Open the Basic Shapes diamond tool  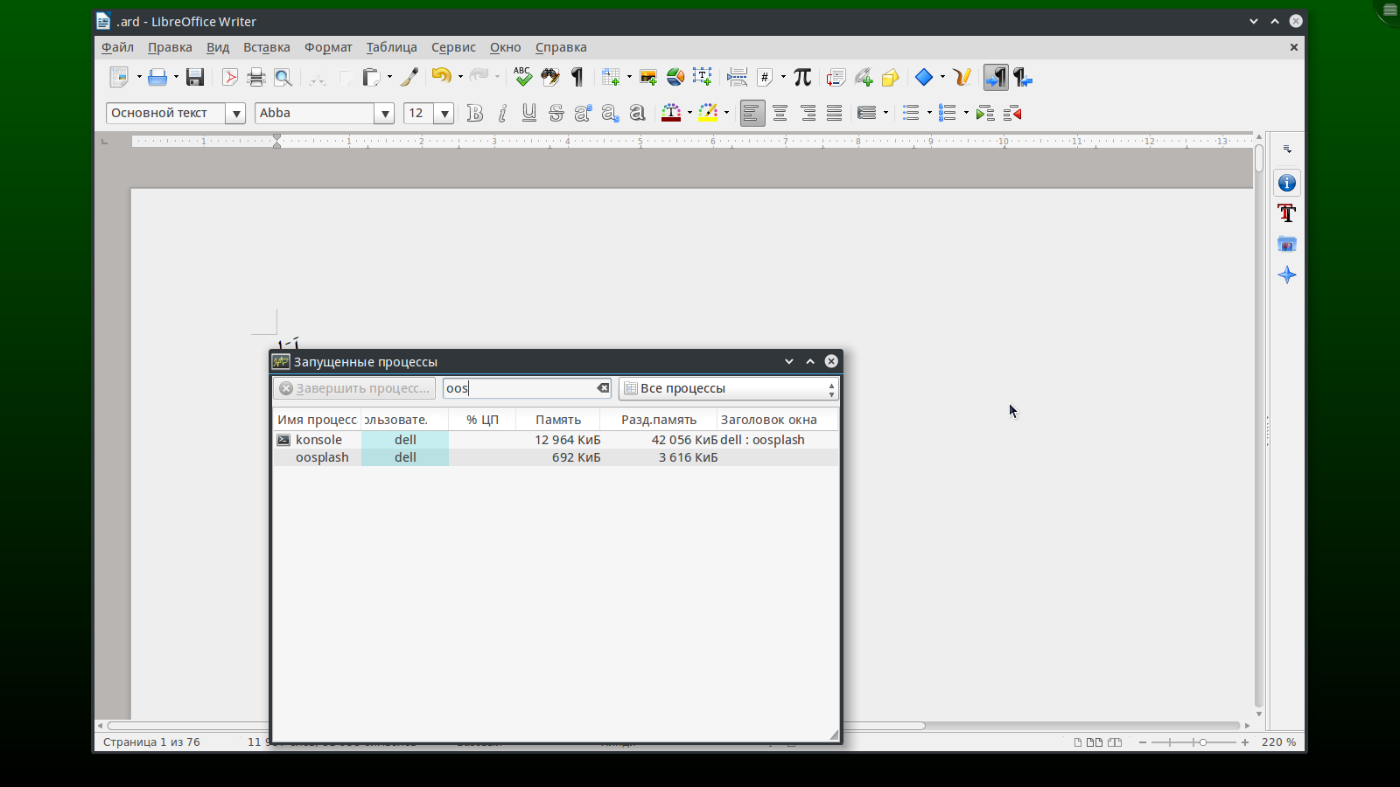click(924, 78)
